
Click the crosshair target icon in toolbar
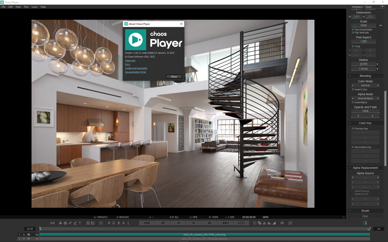(x=255, y=223)
